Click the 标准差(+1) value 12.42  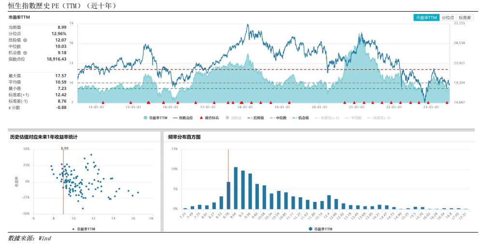[61, 95]
